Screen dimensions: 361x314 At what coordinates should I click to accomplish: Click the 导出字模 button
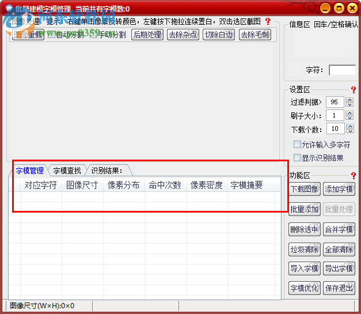339,268
